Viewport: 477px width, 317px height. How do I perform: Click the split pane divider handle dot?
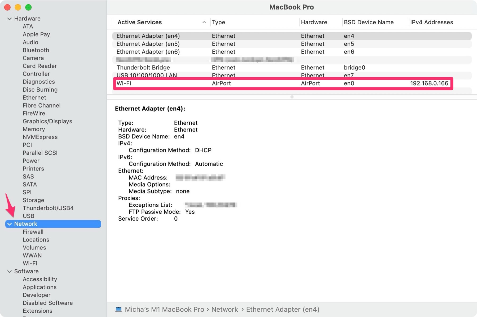click(292, 97)
